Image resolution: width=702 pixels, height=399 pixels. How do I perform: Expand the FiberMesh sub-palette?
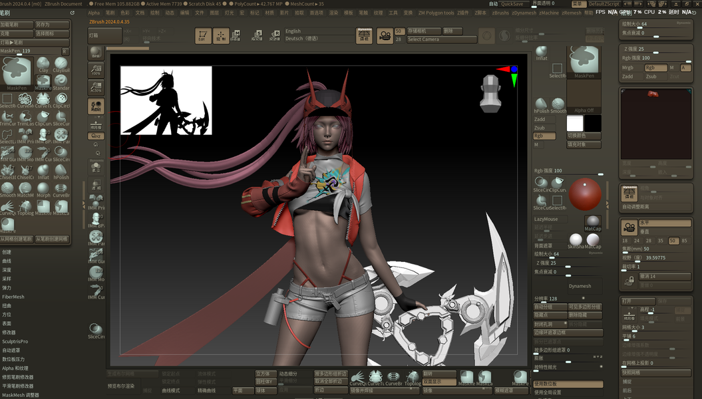(x=13, y=297)
